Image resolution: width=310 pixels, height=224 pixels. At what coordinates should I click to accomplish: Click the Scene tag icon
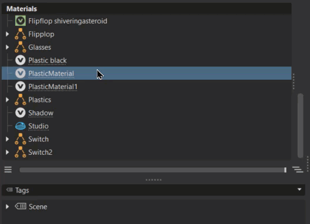21,206
